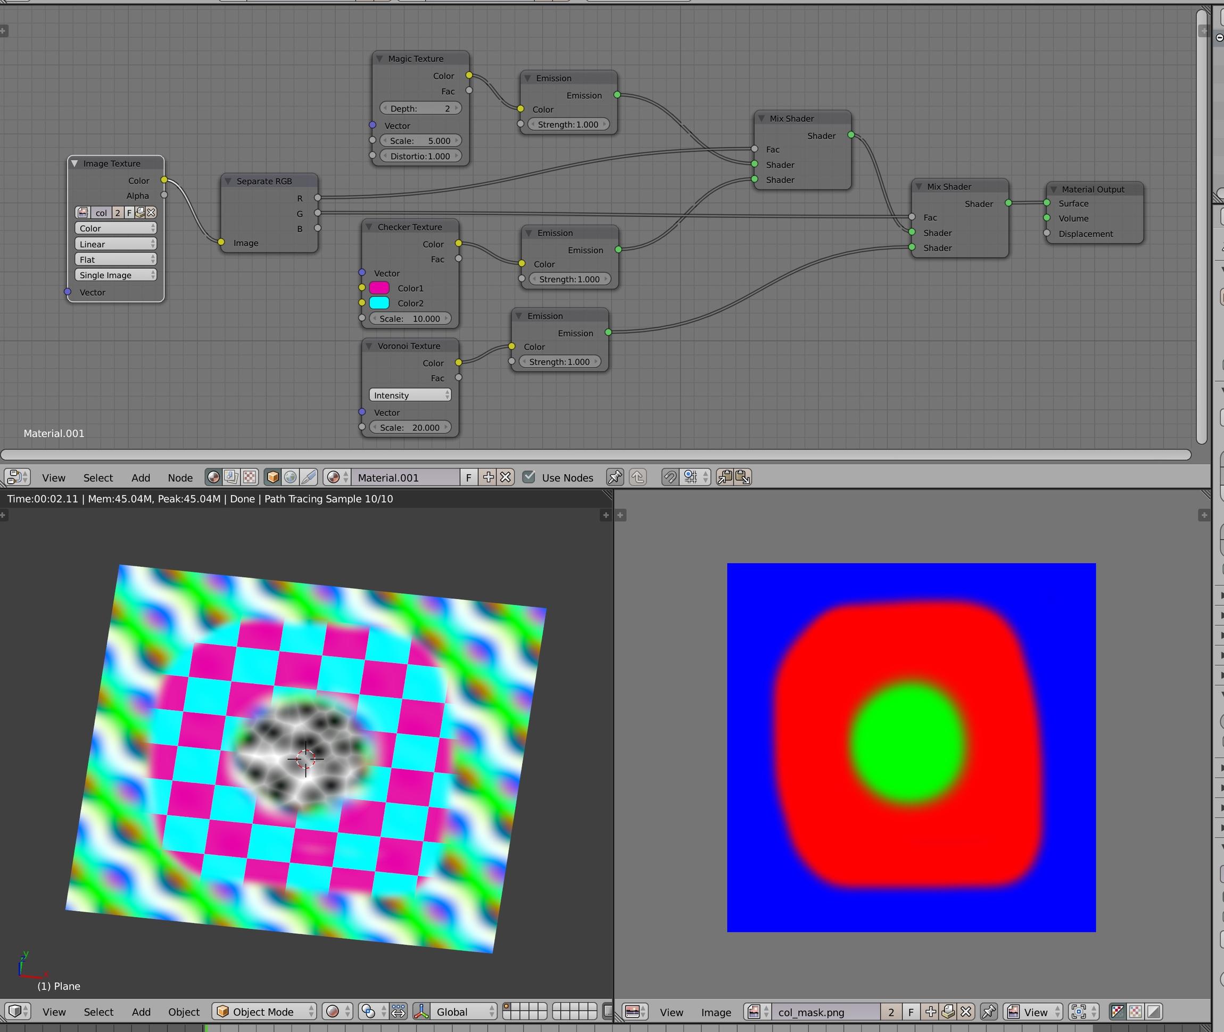Pin image in image editor toolbar
This screenshot has height=1032, width=1224.
(x=989, y=1012)
